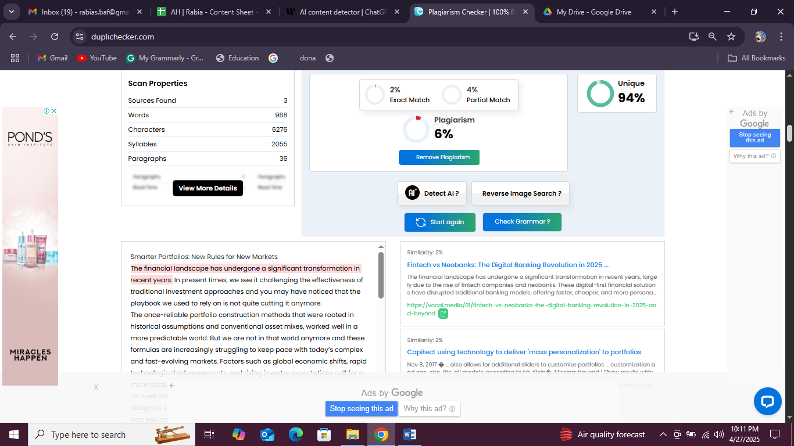794x446 pixels.
Task: Open the volume control in tray
Action: 719,434
